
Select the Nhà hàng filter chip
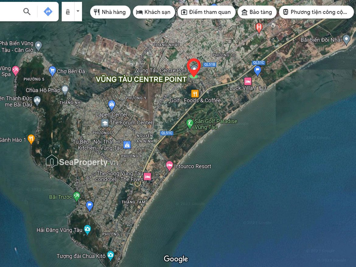[110, 12]
